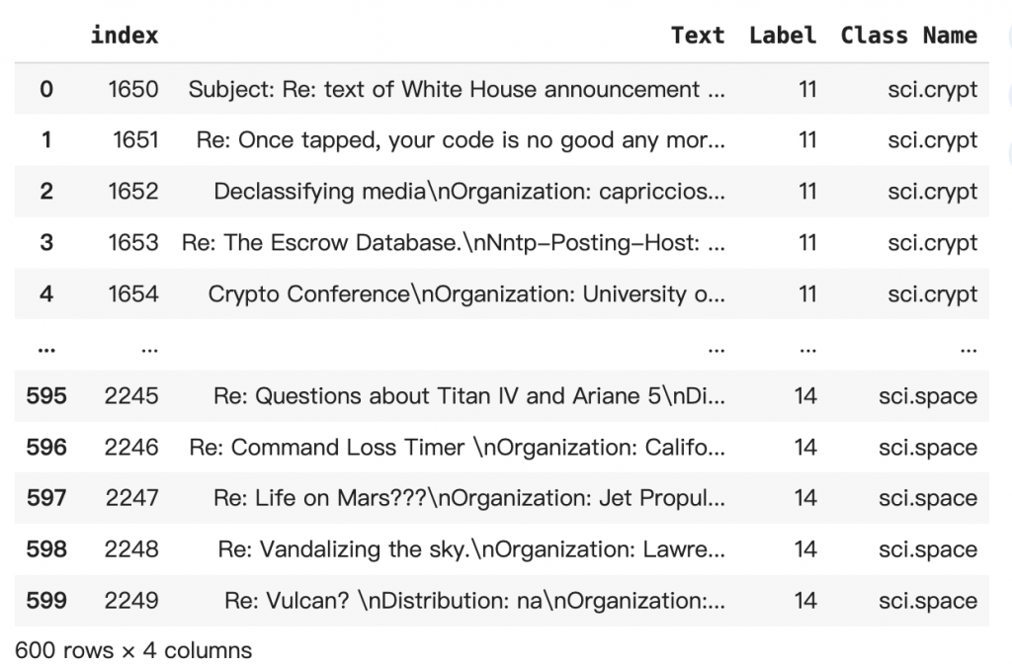
Task: Click label 11 in row 2
Action: pyautogui.click(x=807, y=191)
